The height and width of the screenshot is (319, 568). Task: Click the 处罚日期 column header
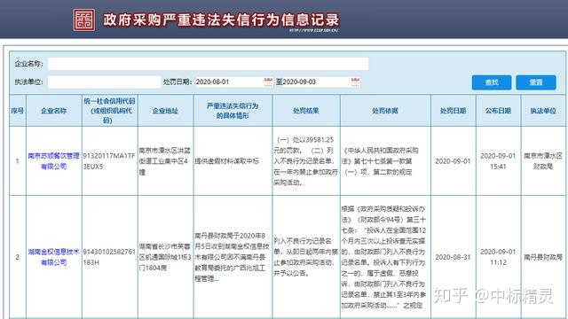point(454,111)
